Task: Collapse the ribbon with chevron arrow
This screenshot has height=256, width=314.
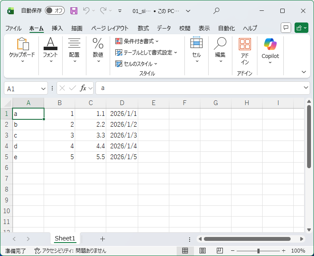Action: coord(304,72)
